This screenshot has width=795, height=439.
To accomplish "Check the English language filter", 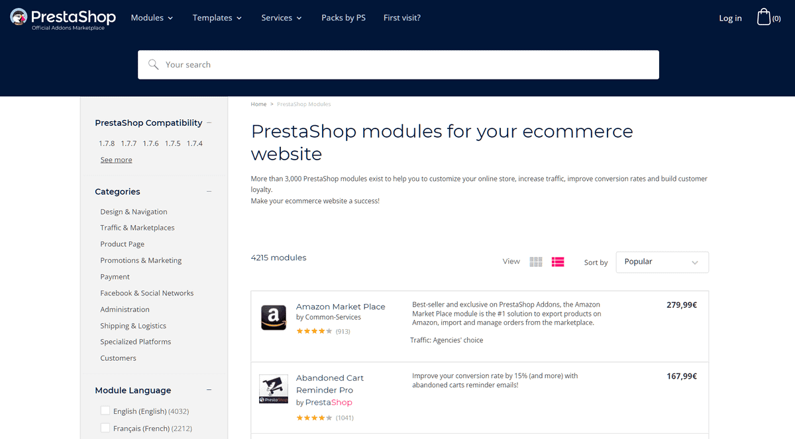I will pyautogui.click(x=105, y=411).
